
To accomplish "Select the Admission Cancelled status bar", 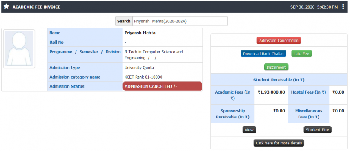I will point(162,86).
